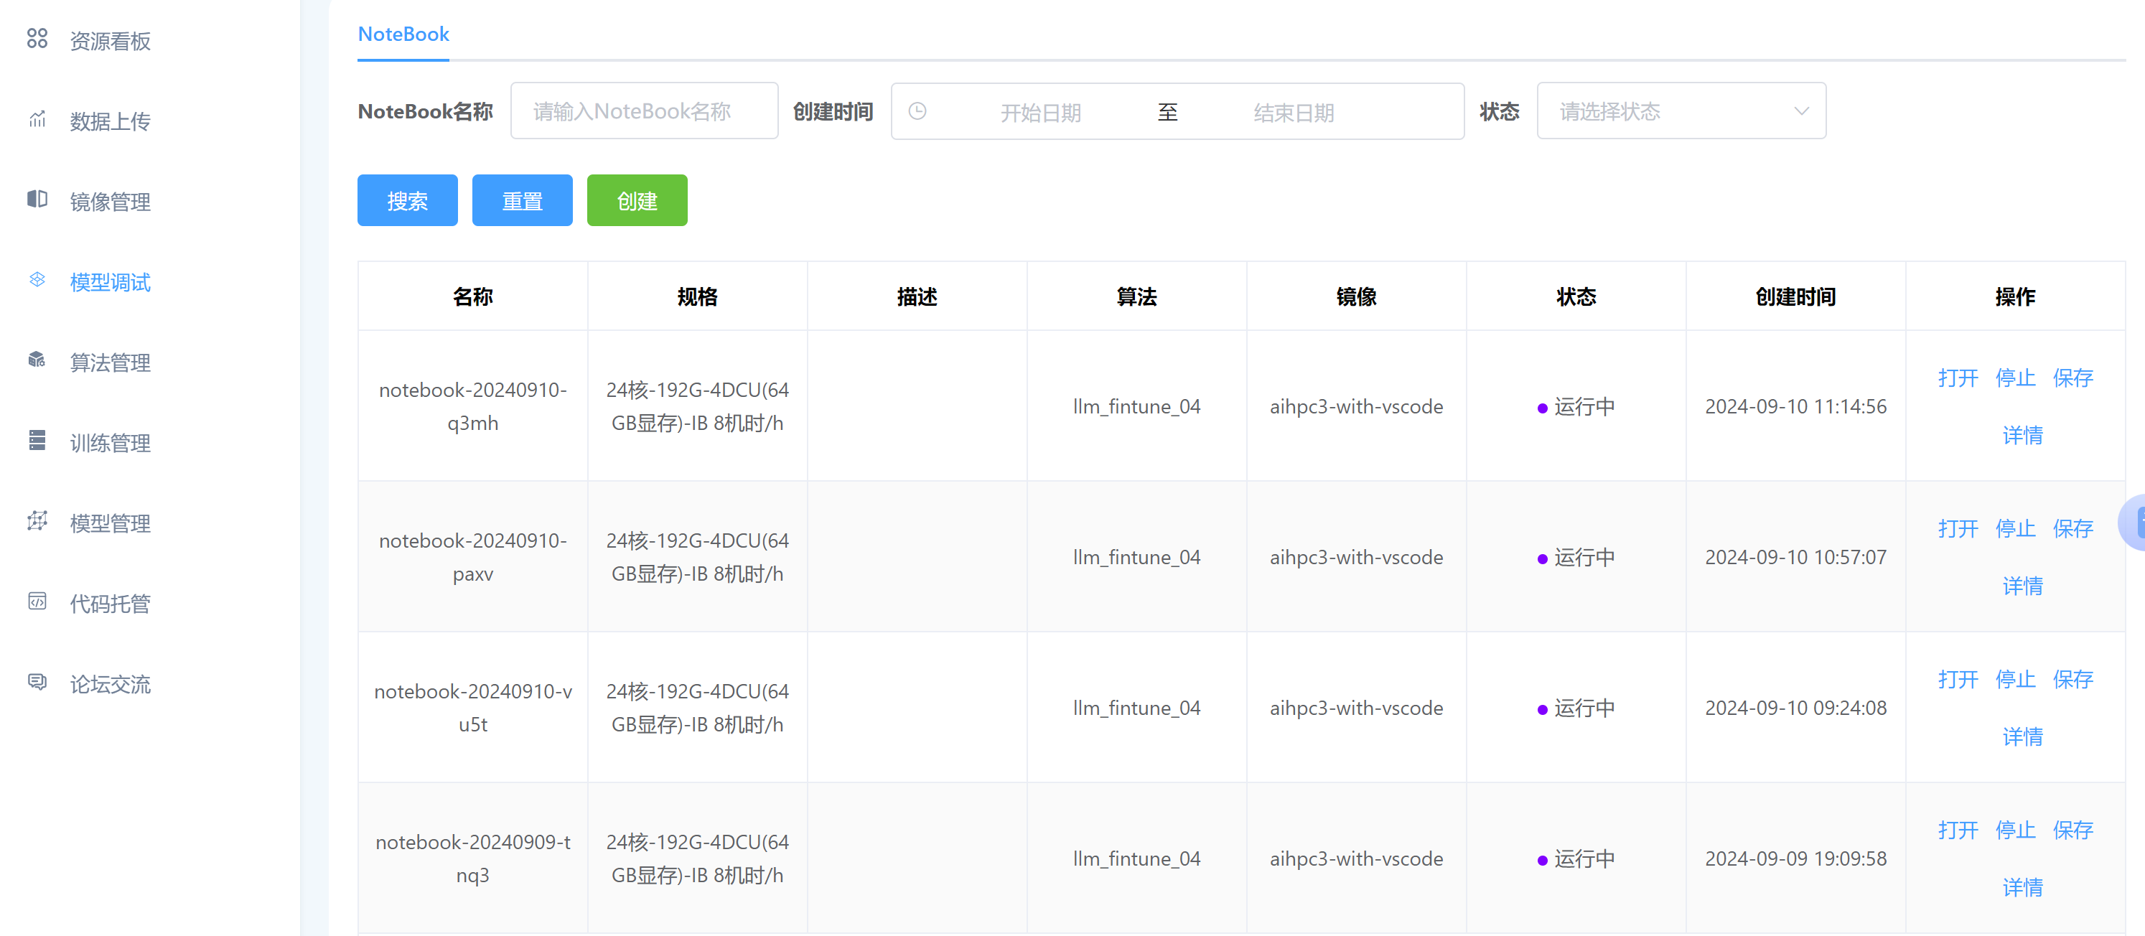Click the 2024-09-10 11:14:56 timestamp

tap(1795, 406)
